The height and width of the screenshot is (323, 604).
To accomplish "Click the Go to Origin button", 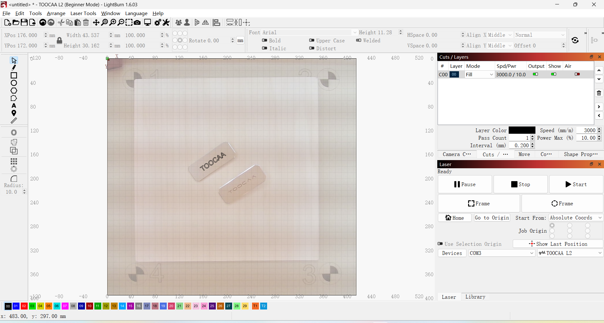I will [x=492, y=218].
